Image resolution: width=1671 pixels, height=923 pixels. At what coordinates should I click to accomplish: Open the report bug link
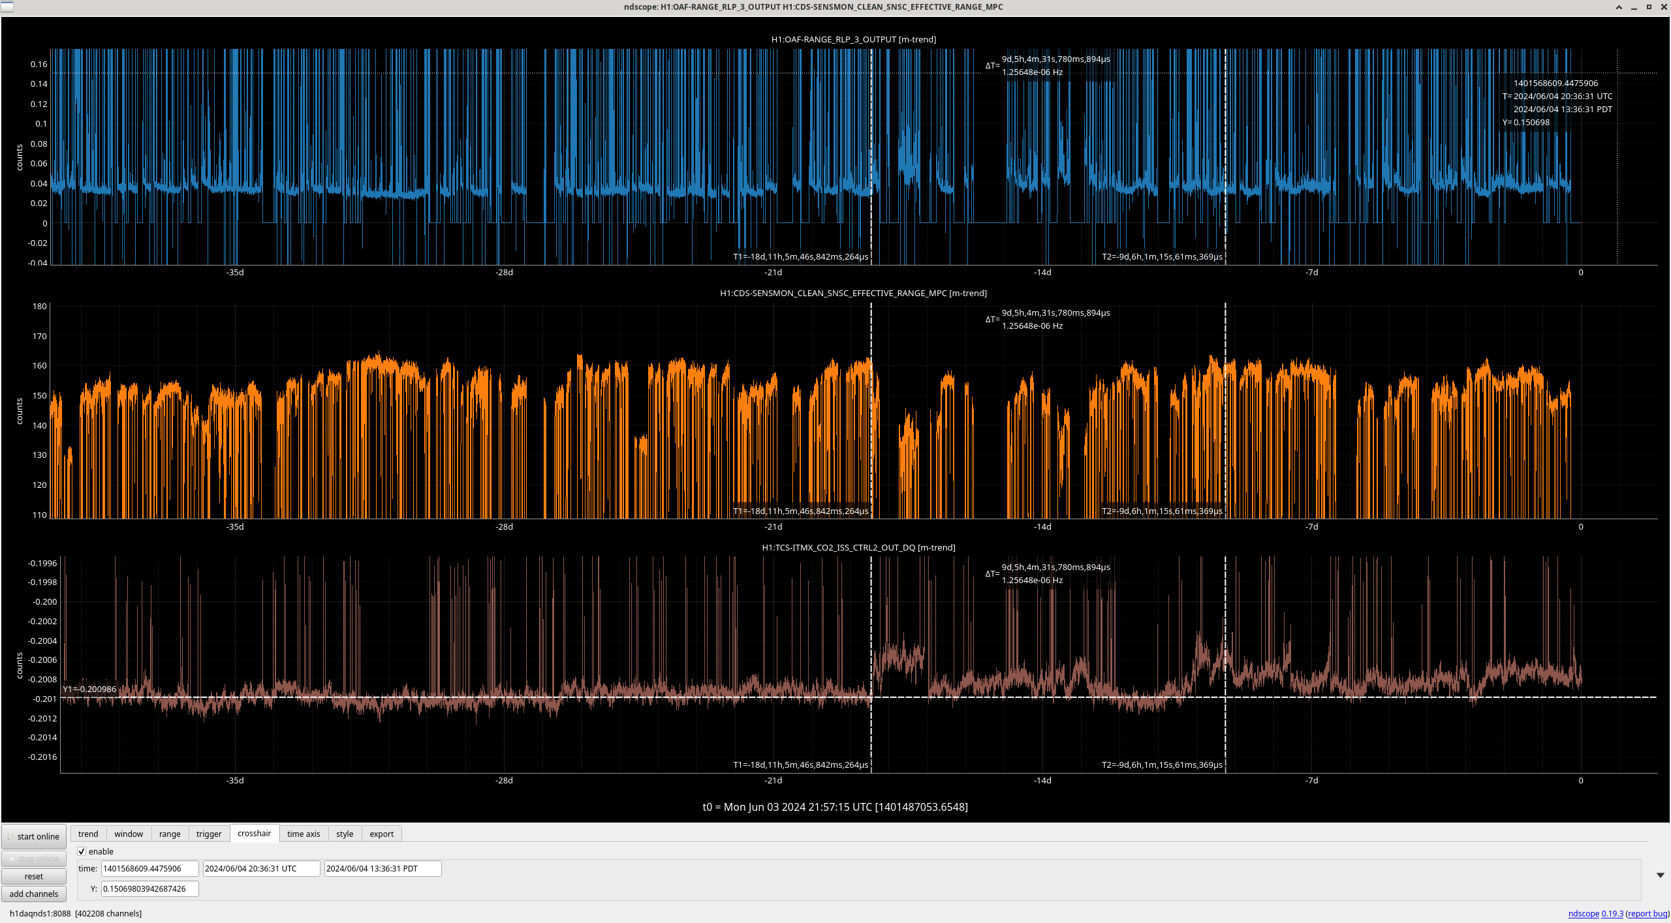tap(1647, 913)
